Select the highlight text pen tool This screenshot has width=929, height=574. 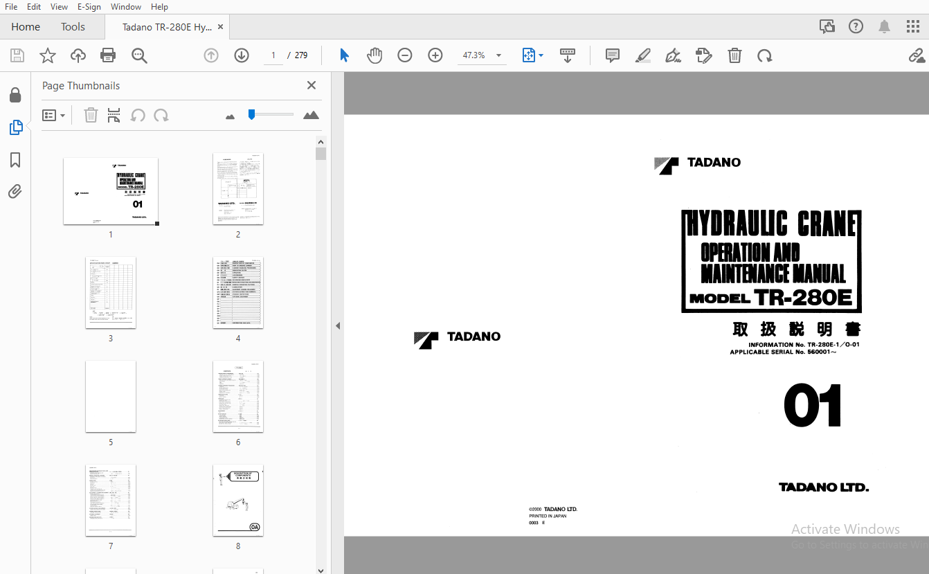tap(643, 55)
